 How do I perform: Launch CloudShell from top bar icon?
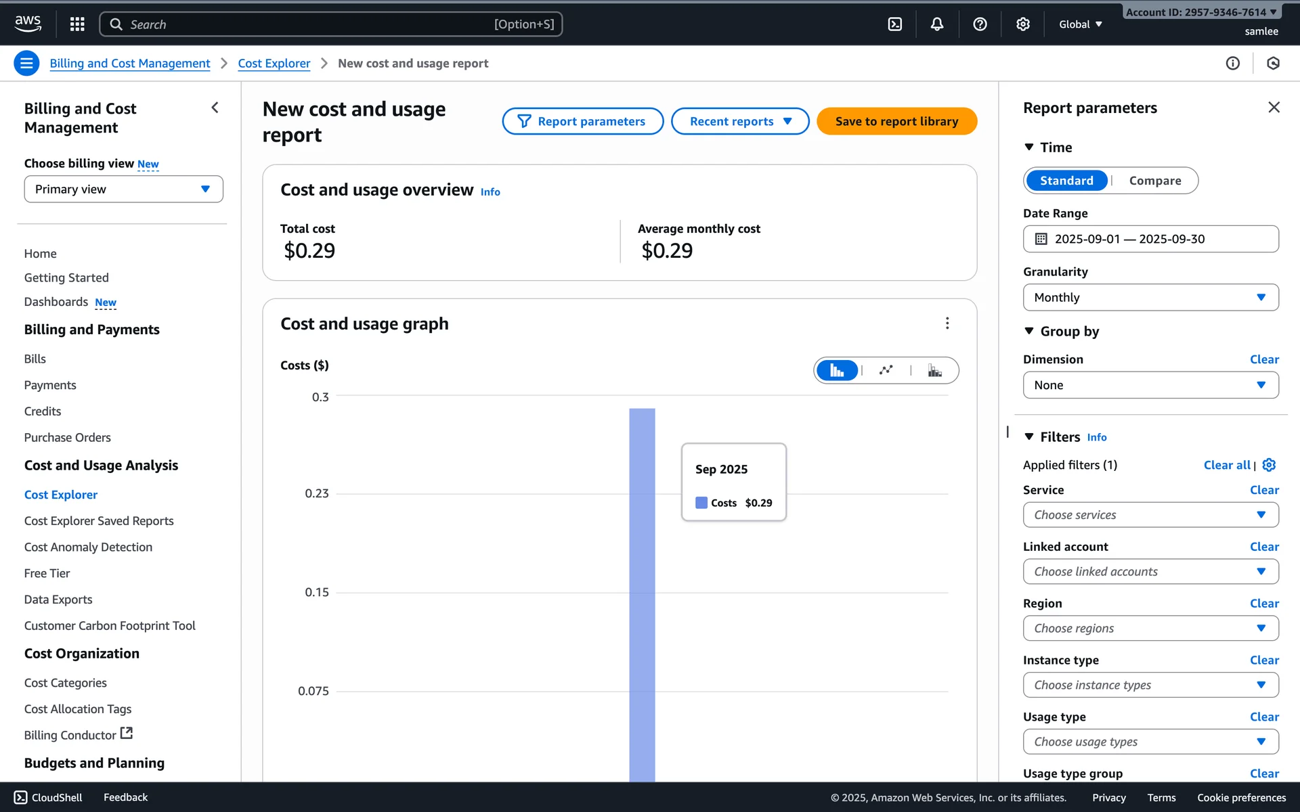pos(894,24)
